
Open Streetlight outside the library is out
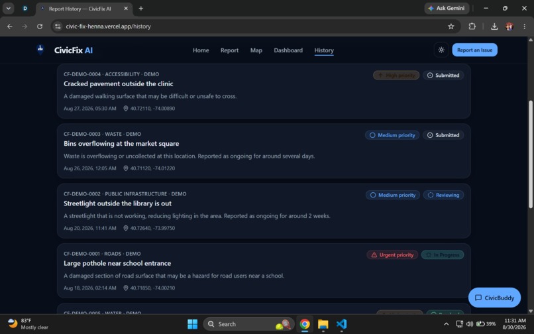click(117, 203)
